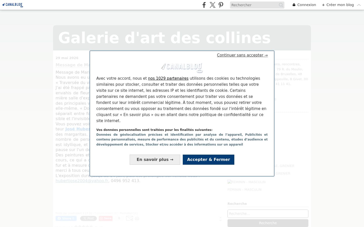Screen dimensions: 364x227
Task: Open the nos 1029 partenaires link
Action: [168, 78]
